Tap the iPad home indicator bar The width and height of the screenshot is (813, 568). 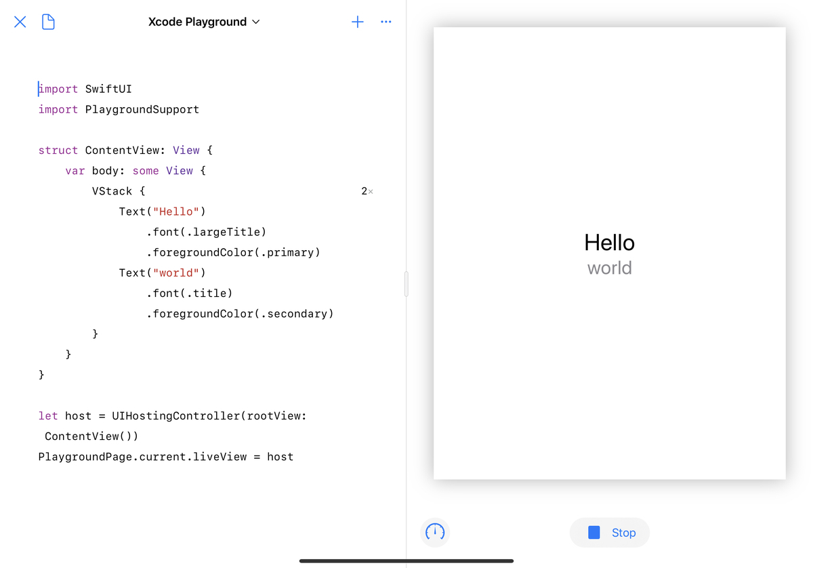406,561
